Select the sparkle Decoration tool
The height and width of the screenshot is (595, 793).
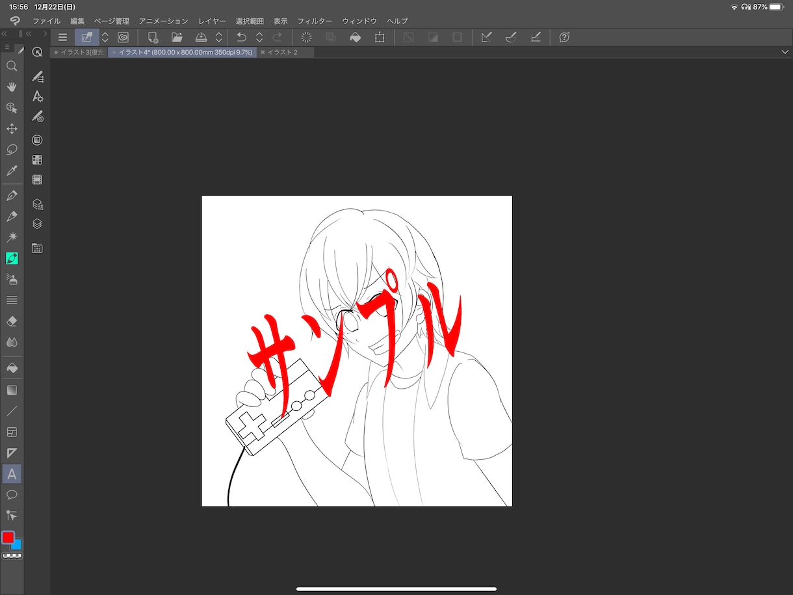(x=12, y=237)
